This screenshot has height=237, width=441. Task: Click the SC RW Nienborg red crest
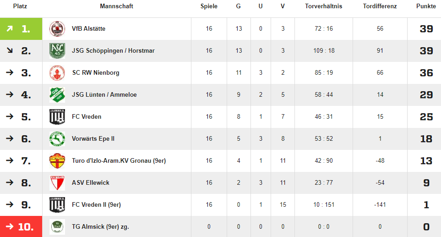click(57, 72)
